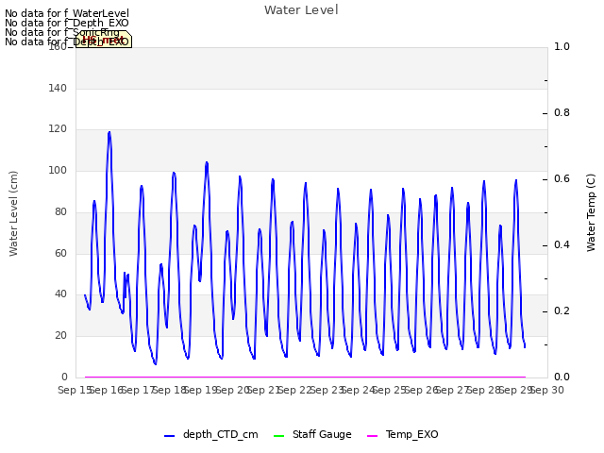The height and width of the screenshot is (453, 604).
Task: Click the Water Level chart title
Action: point(301,10)
